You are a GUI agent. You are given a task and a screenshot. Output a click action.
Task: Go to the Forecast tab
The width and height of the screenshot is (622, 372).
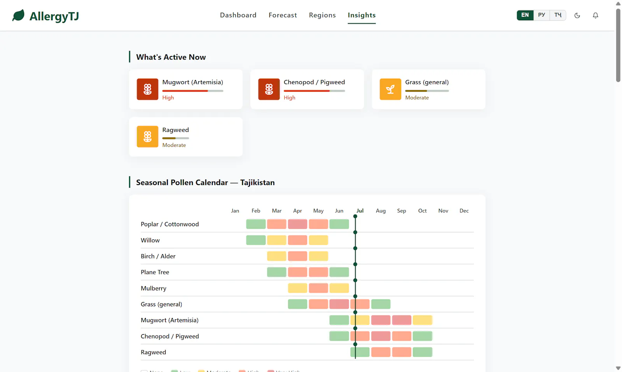tap(283, 15)
